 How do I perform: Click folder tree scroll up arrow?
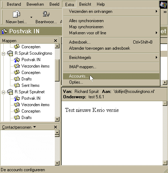[x=57, y=46]
